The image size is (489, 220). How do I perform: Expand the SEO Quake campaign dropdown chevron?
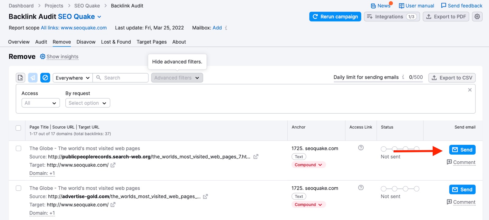(99, 17)
